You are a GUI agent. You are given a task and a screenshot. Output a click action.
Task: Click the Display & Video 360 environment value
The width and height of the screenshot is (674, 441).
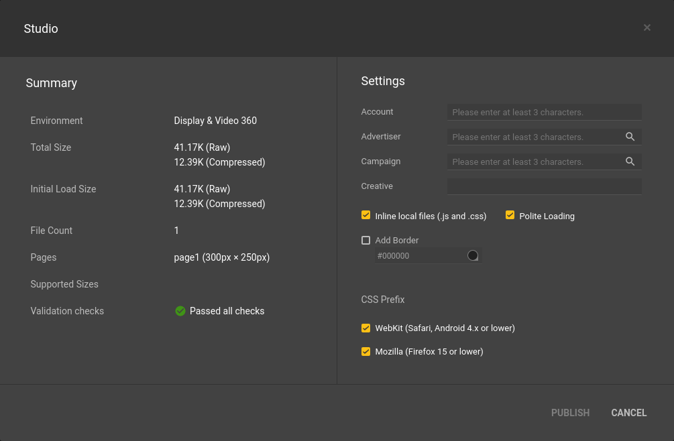tap(215, 121)
